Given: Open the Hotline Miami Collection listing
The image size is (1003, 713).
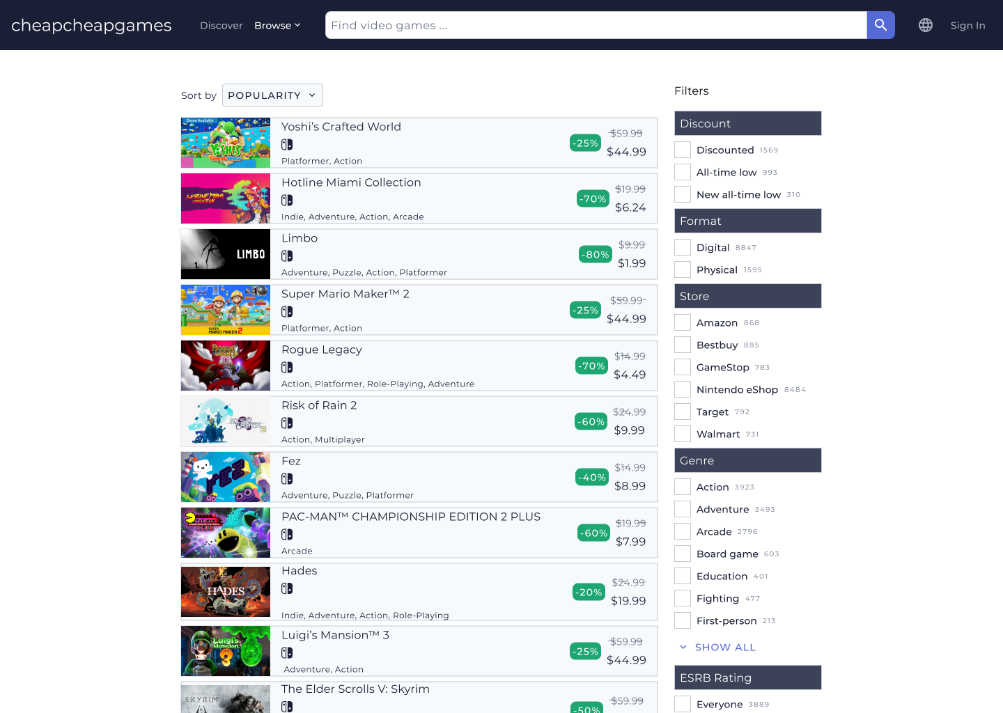Looking at the screenshot, I should point(351,182).
